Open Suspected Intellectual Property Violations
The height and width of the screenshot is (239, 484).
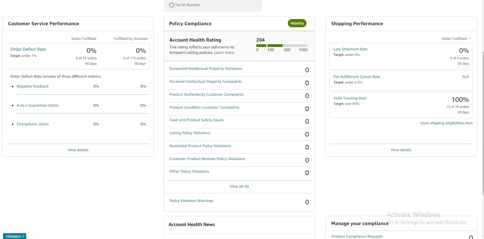(x=206, y=69)
